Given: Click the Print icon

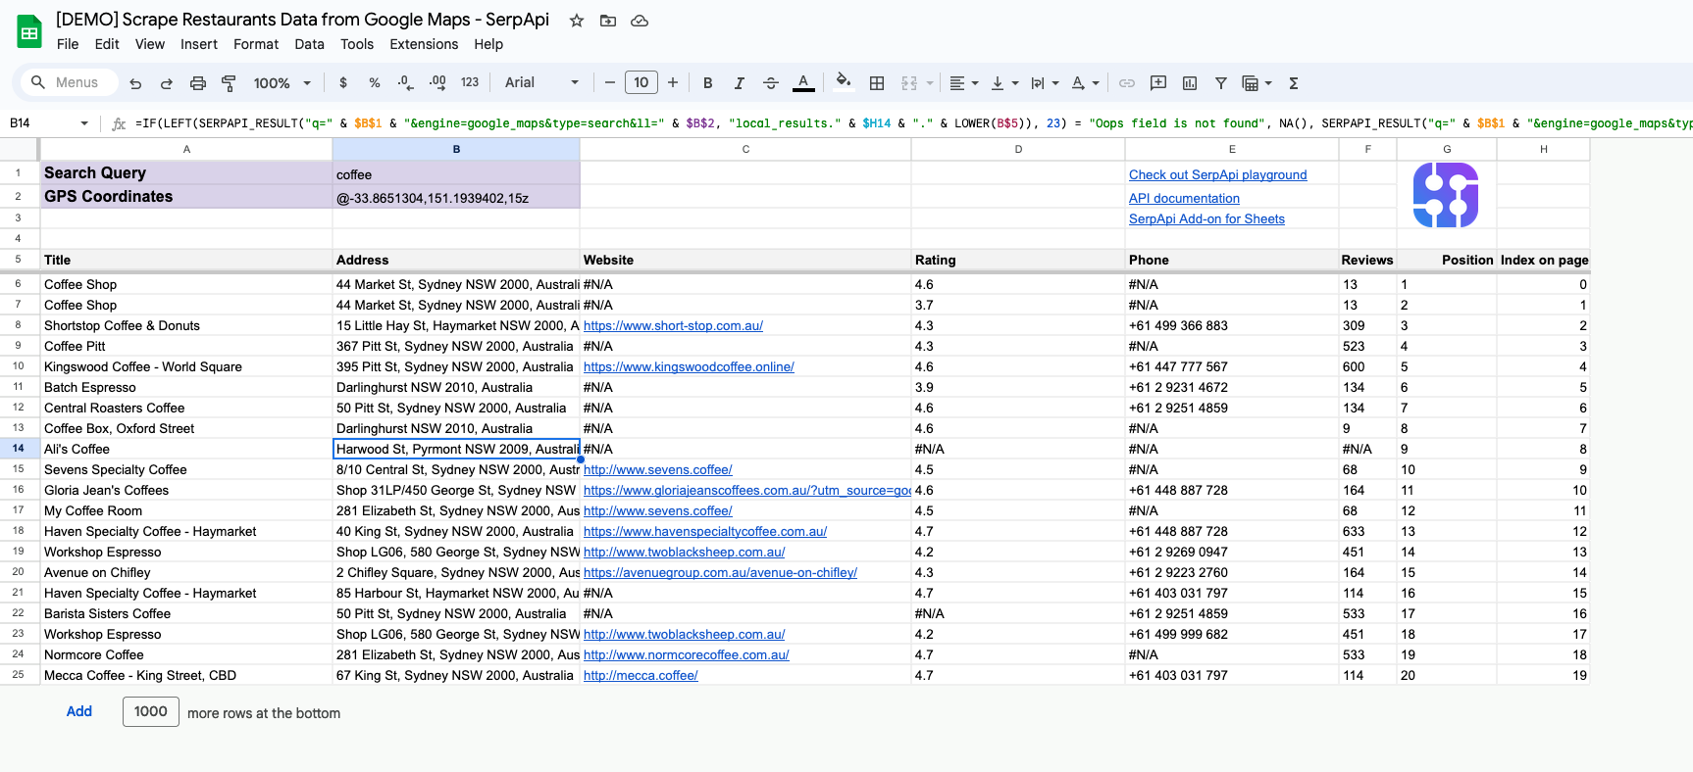Looking at the screenshot, I should click(x=198, y=83).
